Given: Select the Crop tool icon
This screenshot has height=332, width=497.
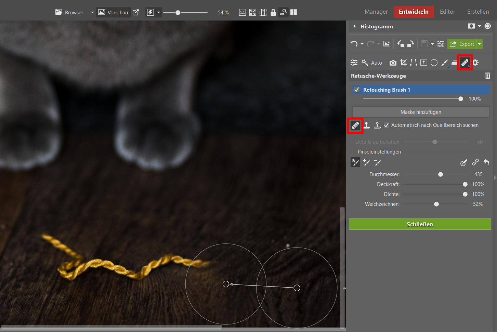Looking at the screenshot, I should 403,63.
